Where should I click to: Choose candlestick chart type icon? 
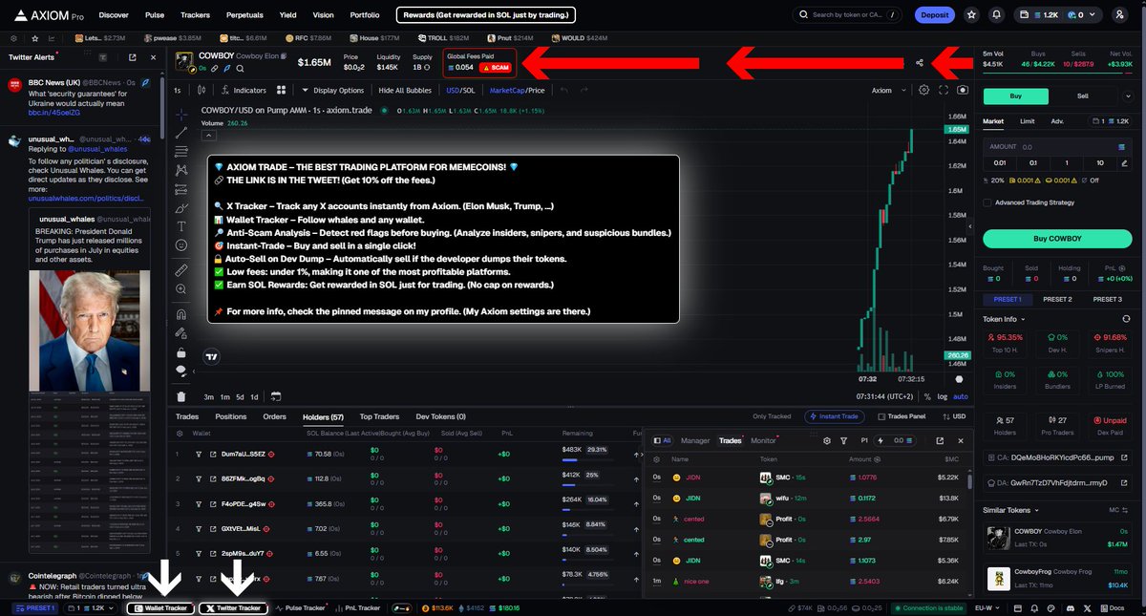coord(202,90)
